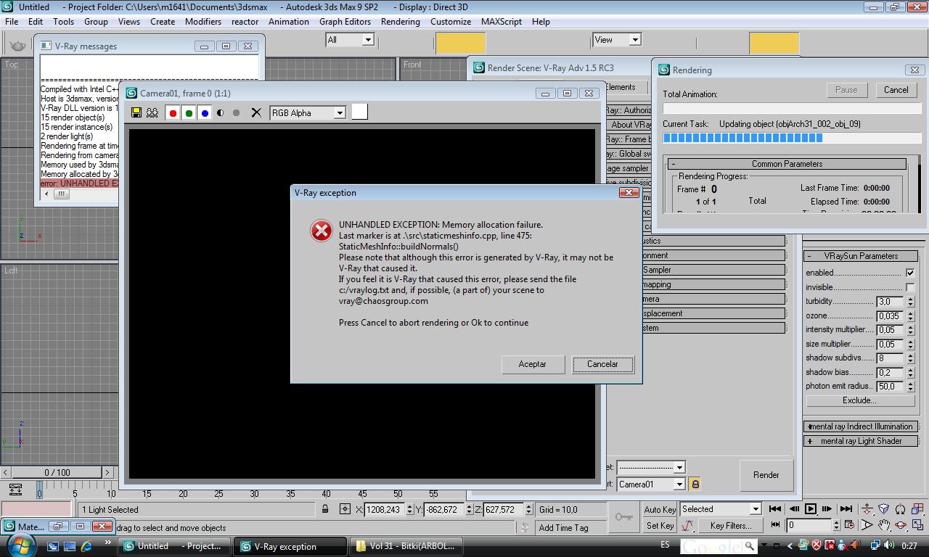
Task: Toggle the green channel button
Action: pos(189,112)
